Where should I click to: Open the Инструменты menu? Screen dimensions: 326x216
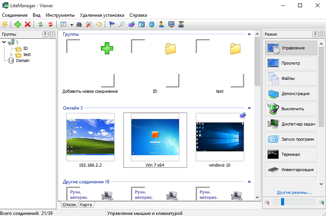click(60, 15)
